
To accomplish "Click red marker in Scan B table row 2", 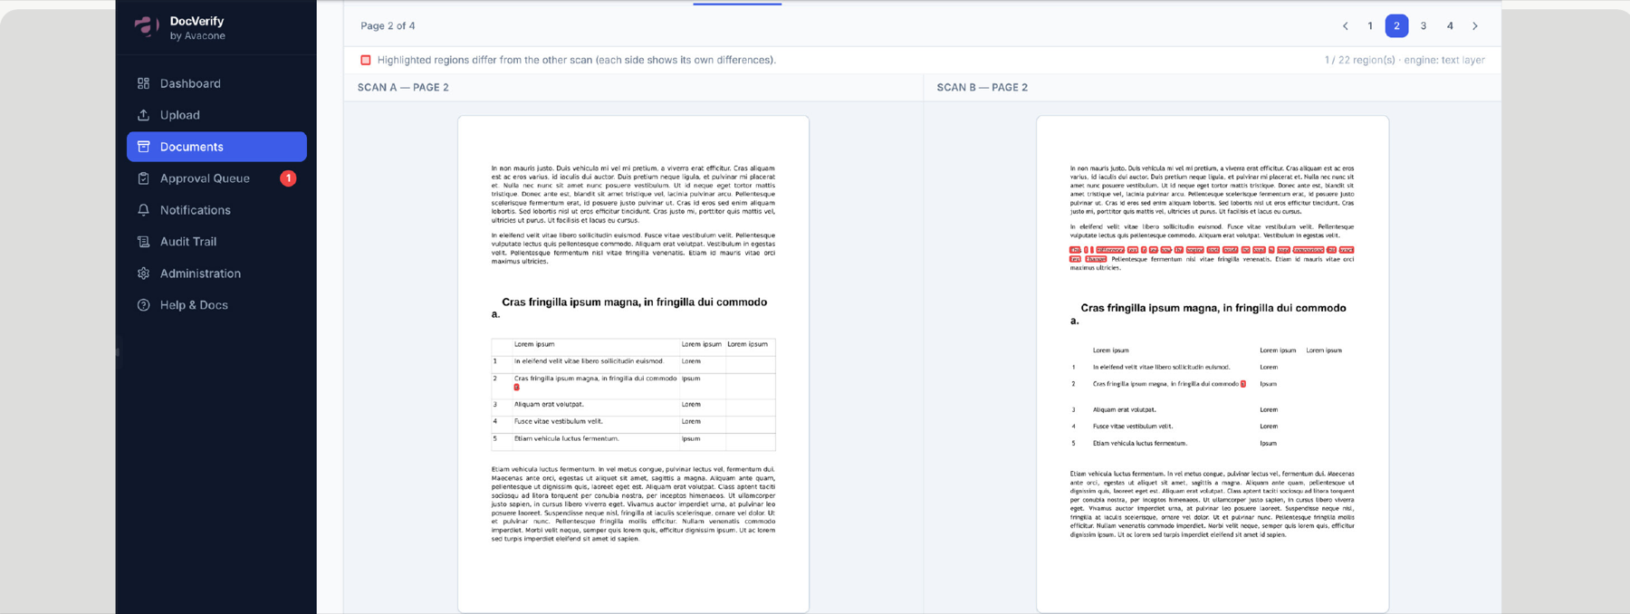I will [x=1243, y=384].
